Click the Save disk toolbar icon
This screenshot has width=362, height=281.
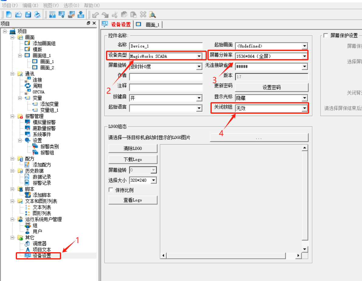tap(28, 14)
